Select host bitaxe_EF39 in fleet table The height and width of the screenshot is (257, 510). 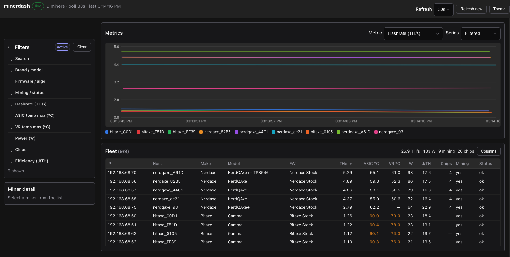[x=165, y=242]
